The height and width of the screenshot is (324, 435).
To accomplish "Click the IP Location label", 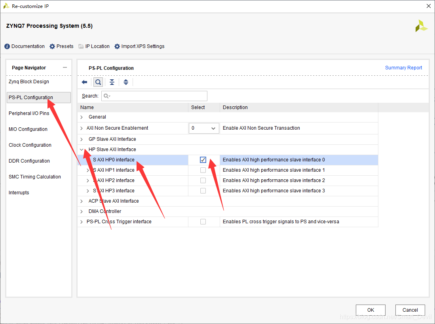I will coord(97,46).
